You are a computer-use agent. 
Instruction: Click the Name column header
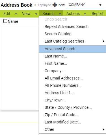[13, 21]
